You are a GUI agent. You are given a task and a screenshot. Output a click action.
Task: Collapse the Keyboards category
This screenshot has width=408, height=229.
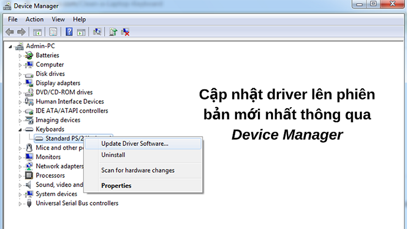pos(21,129)
